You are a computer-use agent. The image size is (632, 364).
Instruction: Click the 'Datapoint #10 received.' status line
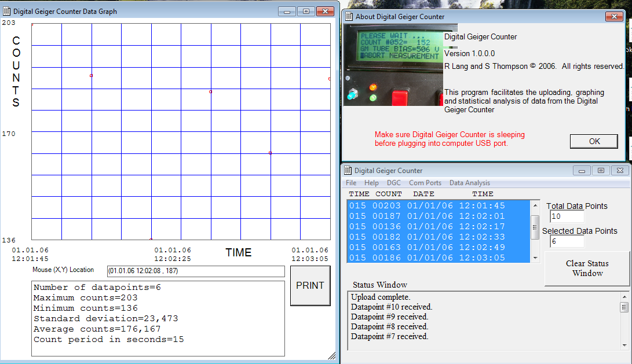392,307
